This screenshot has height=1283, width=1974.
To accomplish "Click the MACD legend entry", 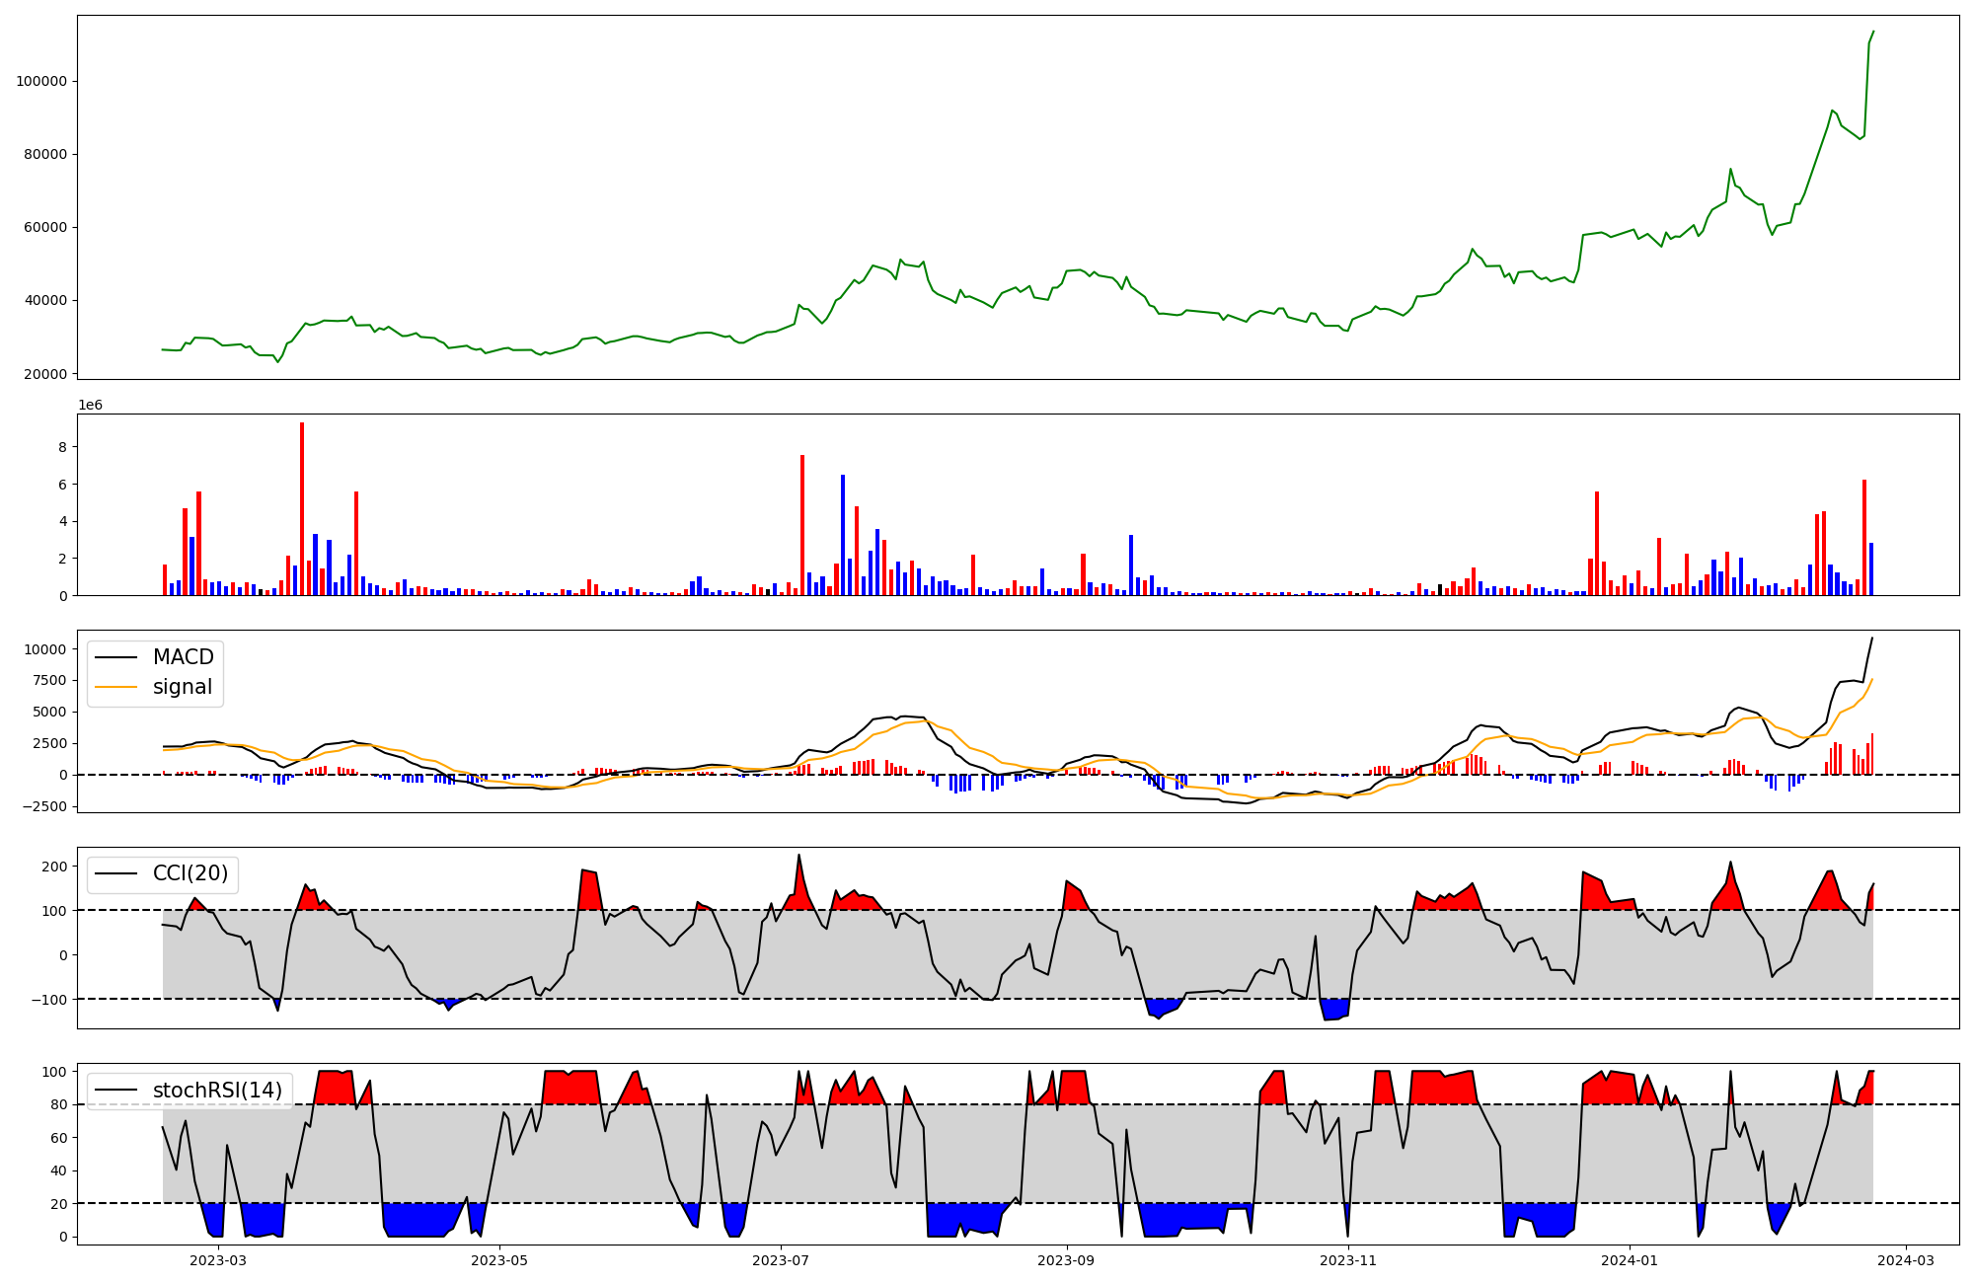I will tap(183, 657).
